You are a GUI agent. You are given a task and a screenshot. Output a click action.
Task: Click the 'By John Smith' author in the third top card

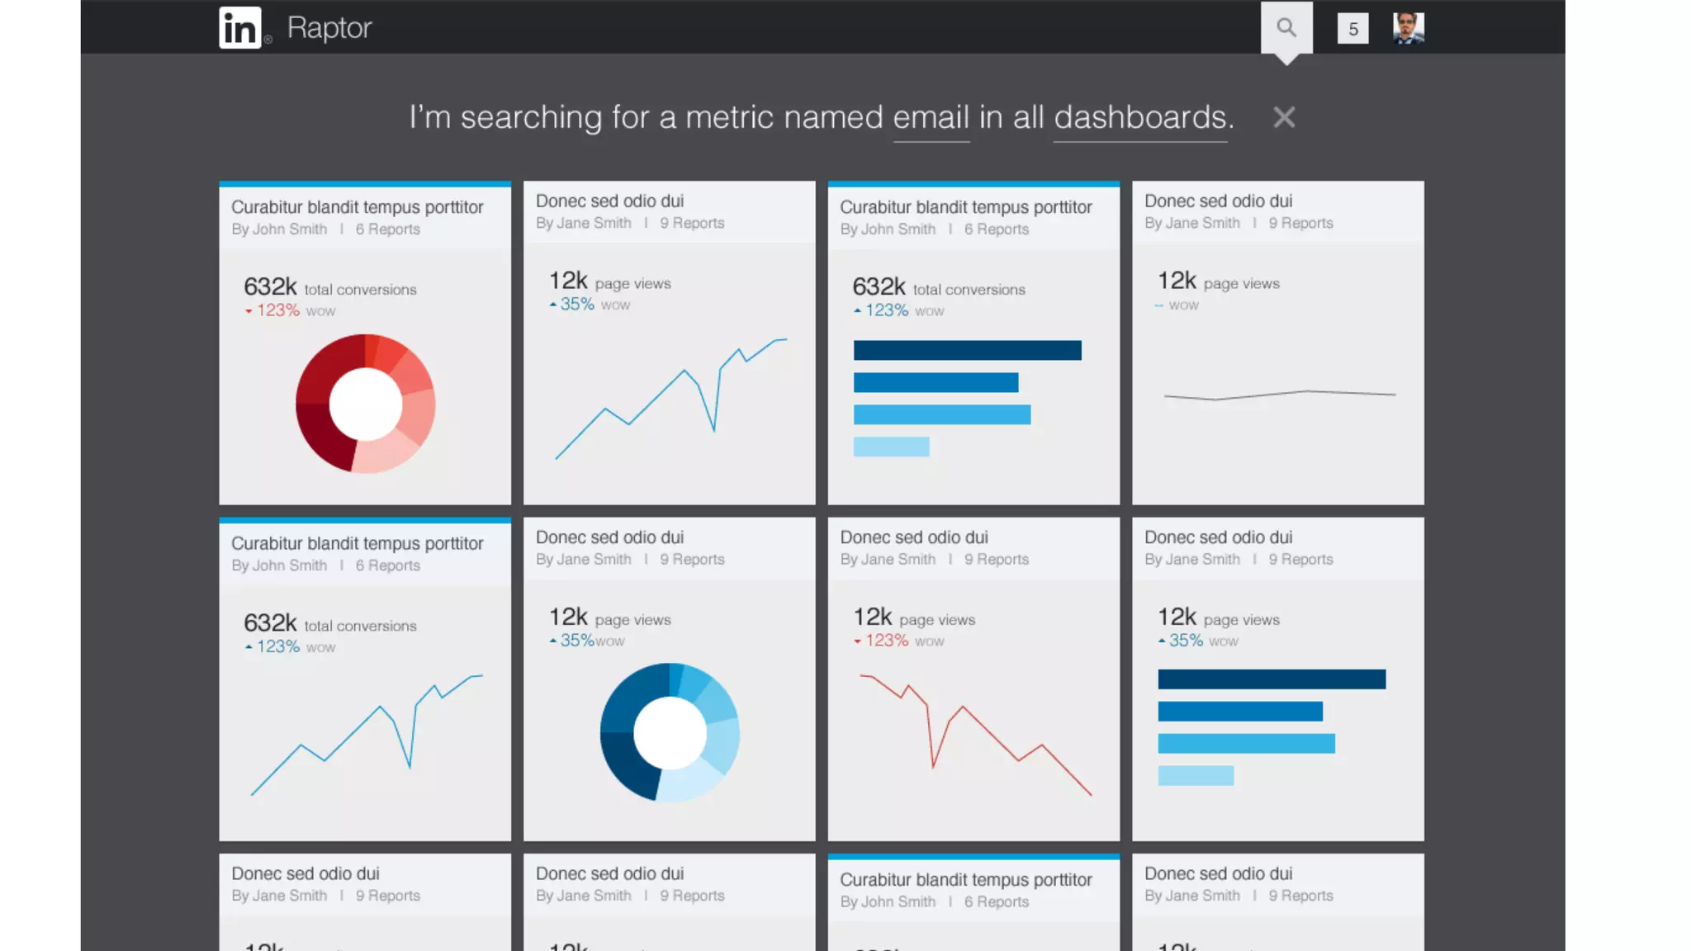(x=888, y=229)
